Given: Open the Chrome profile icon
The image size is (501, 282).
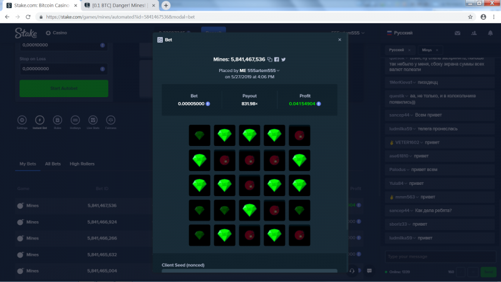Looking at the screenshot, I should [x=483, y=17].
